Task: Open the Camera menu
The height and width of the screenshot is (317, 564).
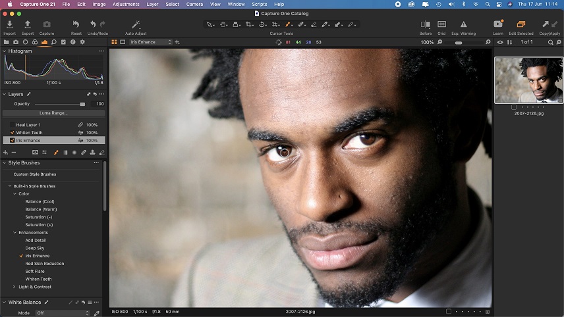Action: tap(194, 5)
